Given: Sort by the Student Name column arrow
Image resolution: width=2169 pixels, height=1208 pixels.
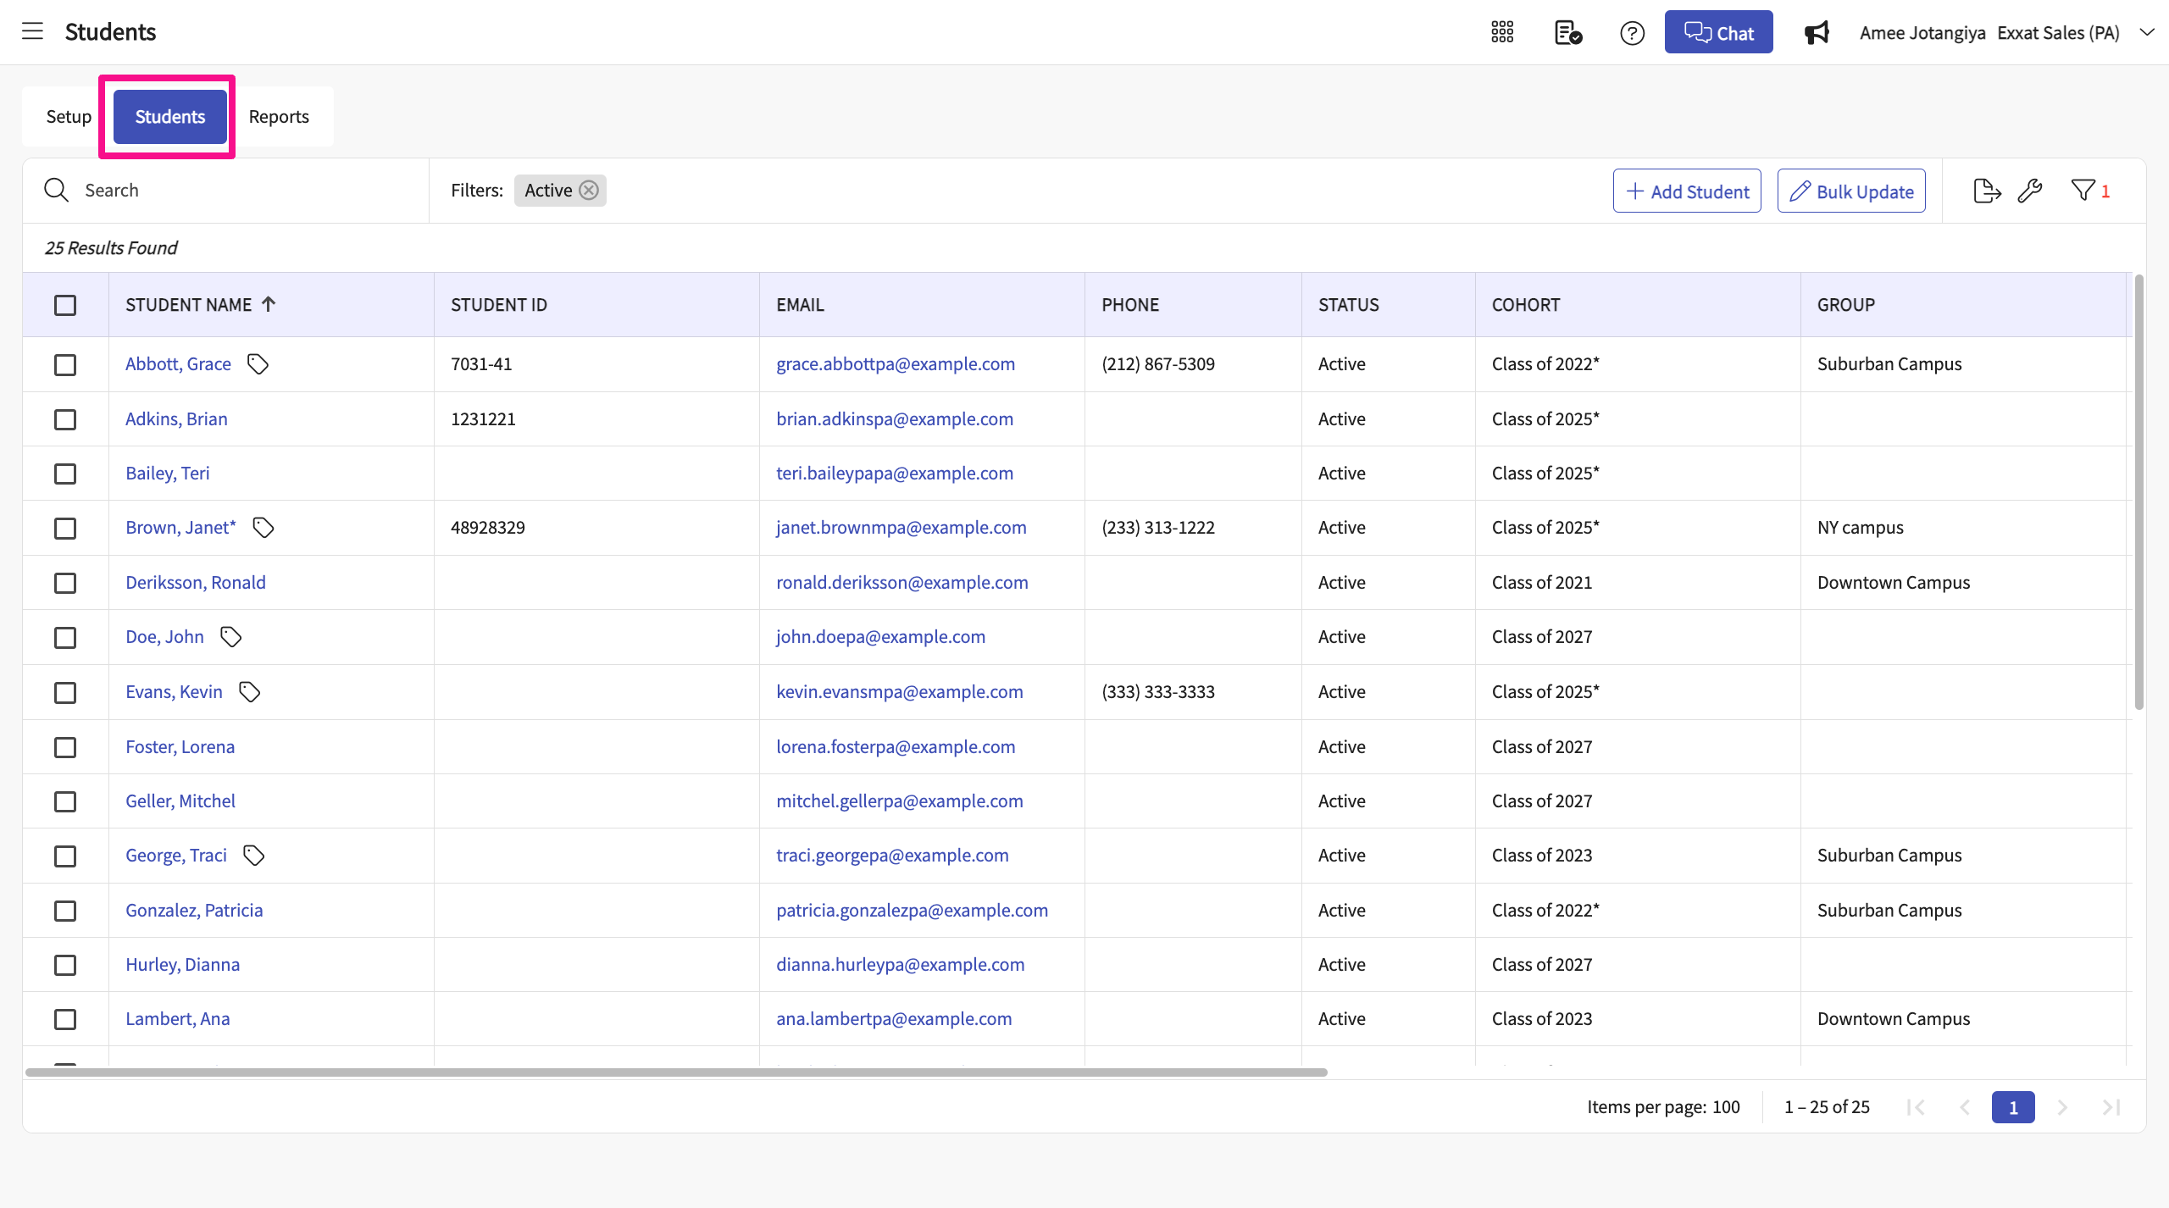Looking at the screenshot, I should click(269, 304).
